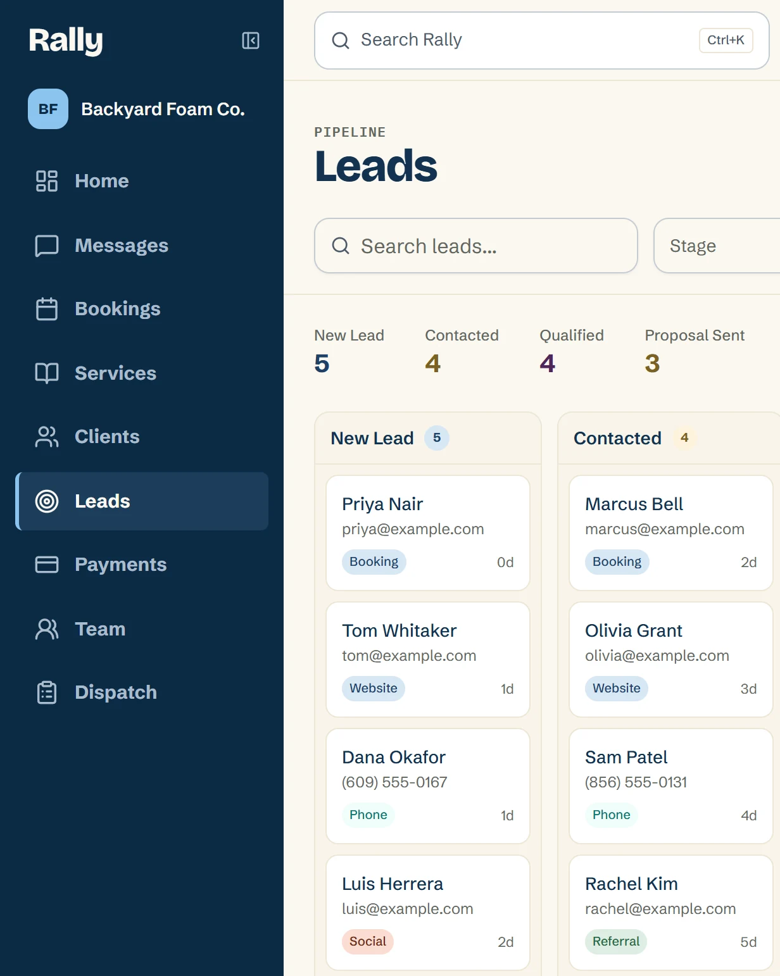780x976 pixels.
Task: Open Payments in the sidebar
Action: pyautogui.click(x=142, y=565)
